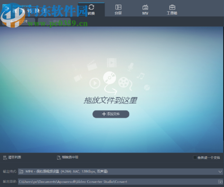Click 清空列表 to clear the list
The image size is (224, 187).
click(12, 157)
